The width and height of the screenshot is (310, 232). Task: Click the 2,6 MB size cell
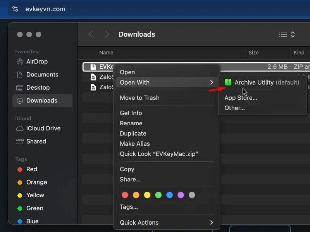point(277,67)
